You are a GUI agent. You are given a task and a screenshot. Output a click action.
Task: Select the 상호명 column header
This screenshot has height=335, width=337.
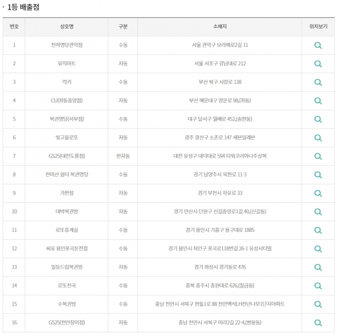[x=67, y=26]
